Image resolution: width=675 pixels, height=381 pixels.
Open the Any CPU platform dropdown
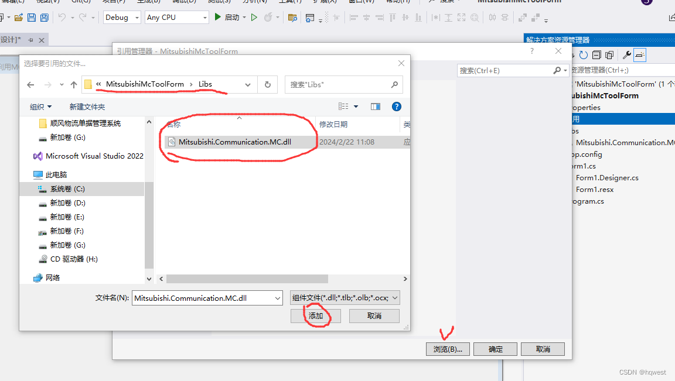205,18
